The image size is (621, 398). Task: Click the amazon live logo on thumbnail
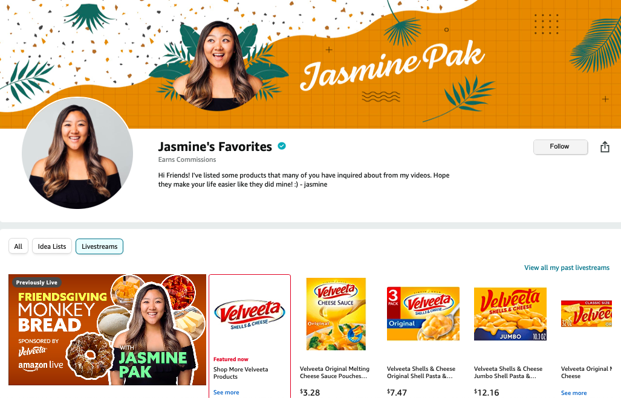[x=41, y=365]
